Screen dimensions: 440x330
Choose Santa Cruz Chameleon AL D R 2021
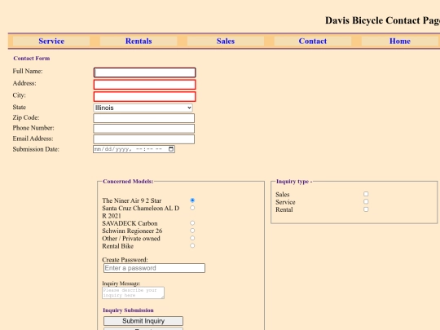192,208
